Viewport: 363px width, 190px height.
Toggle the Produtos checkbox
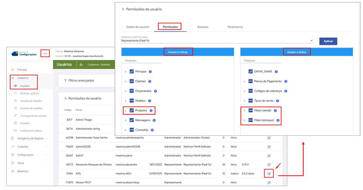point(132,110)
